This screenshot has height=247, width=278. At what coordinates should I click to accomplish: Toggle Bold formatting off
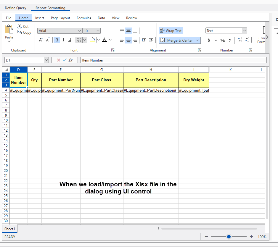(x=57, y=40)
